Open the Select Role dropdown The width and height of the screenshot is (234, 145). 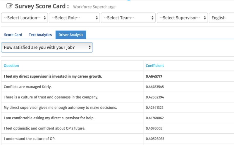[x=74, y=18]
